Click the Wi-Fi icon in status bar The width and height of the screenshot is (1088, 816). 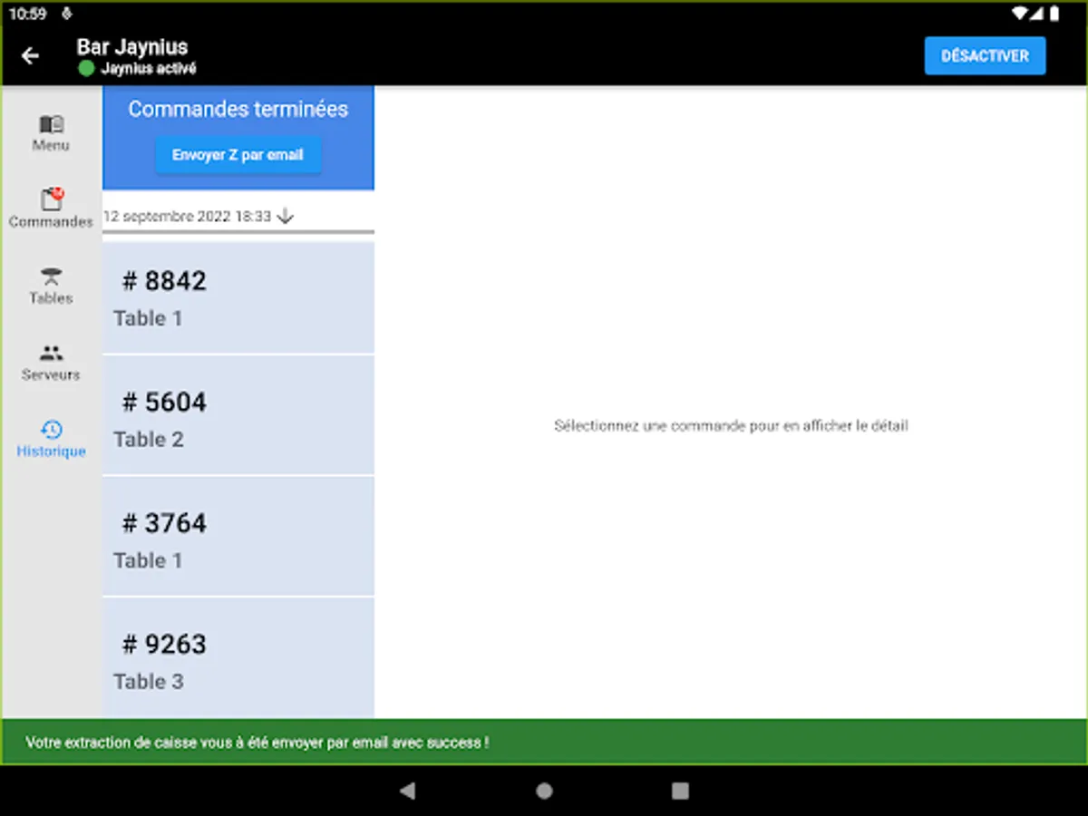click(1020, 14)
